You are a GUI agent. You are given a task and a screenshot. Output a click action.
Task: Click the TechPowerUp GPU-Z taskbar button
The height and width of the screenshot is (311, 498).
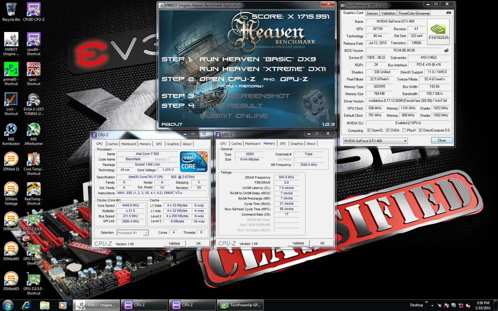click(x=240, y=305)
